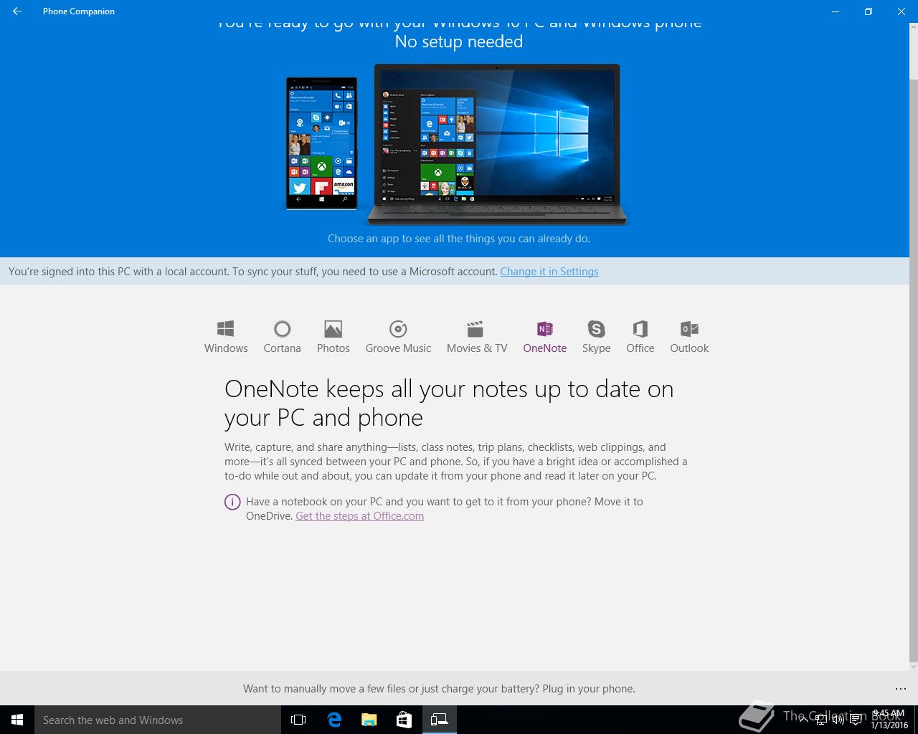Open the Groove Music icon
Screen dimensions: 918x734
pos(398,329)
